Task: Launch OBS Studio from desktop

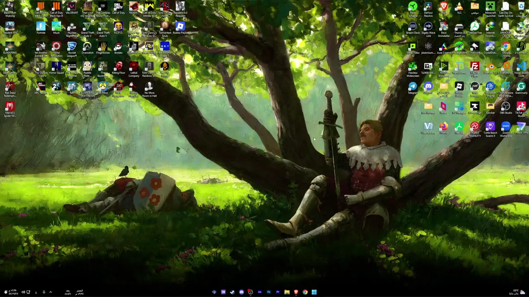Action: [506, 108]
